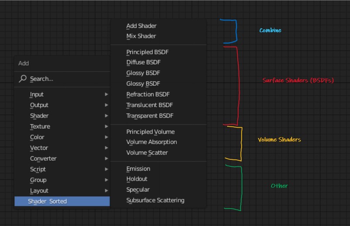Insert a Principled BSDF node
The width and height of the screenshot is (350, 226).
158,52
